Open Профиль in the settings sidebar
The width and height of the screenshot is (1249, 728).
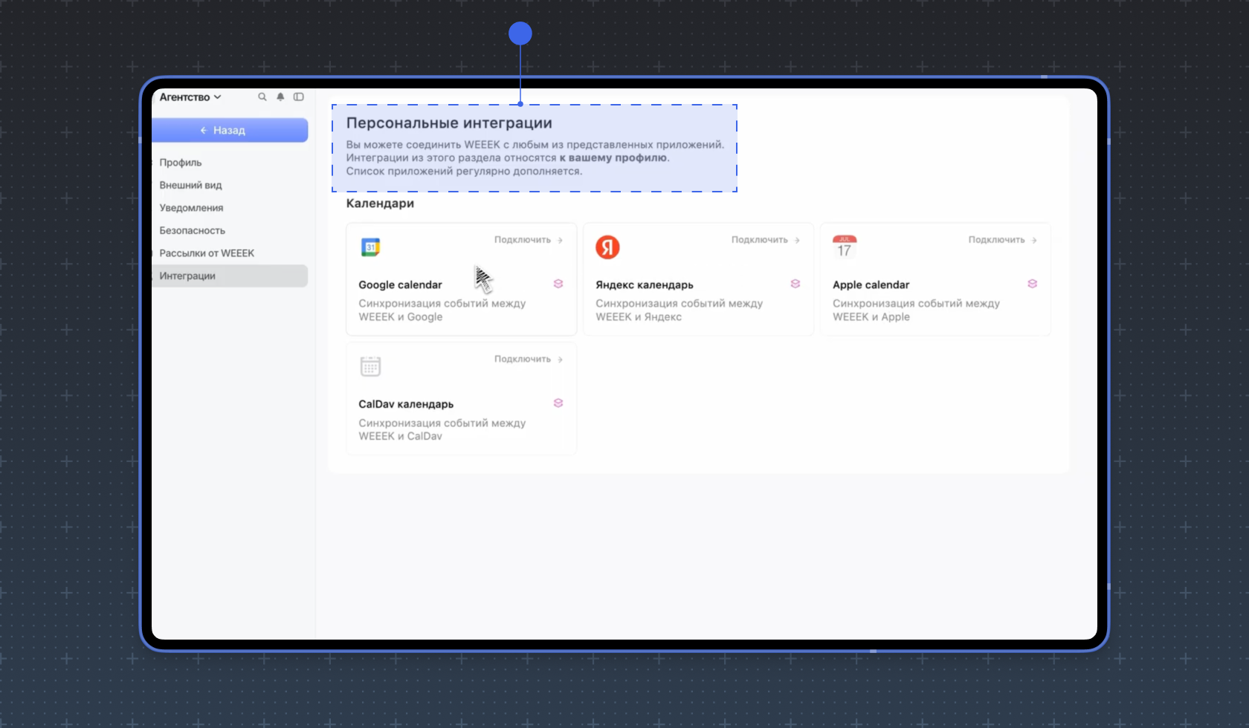[x=180, y=162]
